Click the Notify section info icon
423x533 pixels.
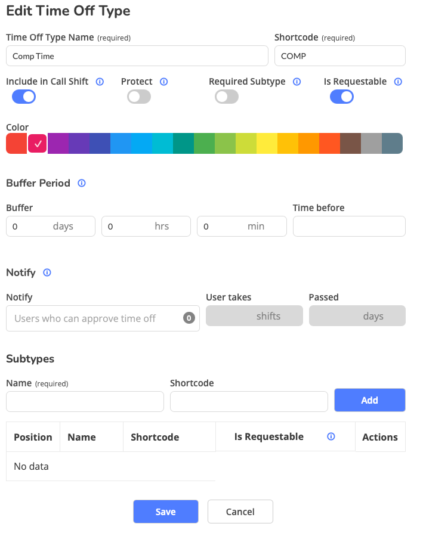tap(47, 272)
